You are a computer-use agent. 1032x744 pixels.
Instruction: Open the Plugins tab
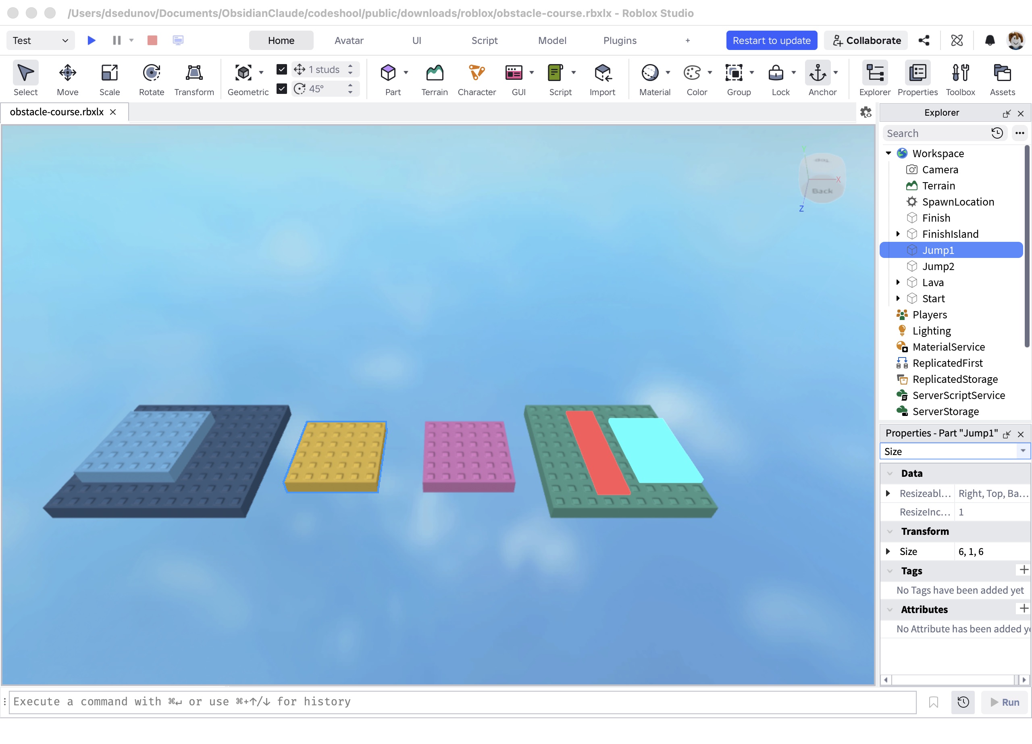click(620, 40)
